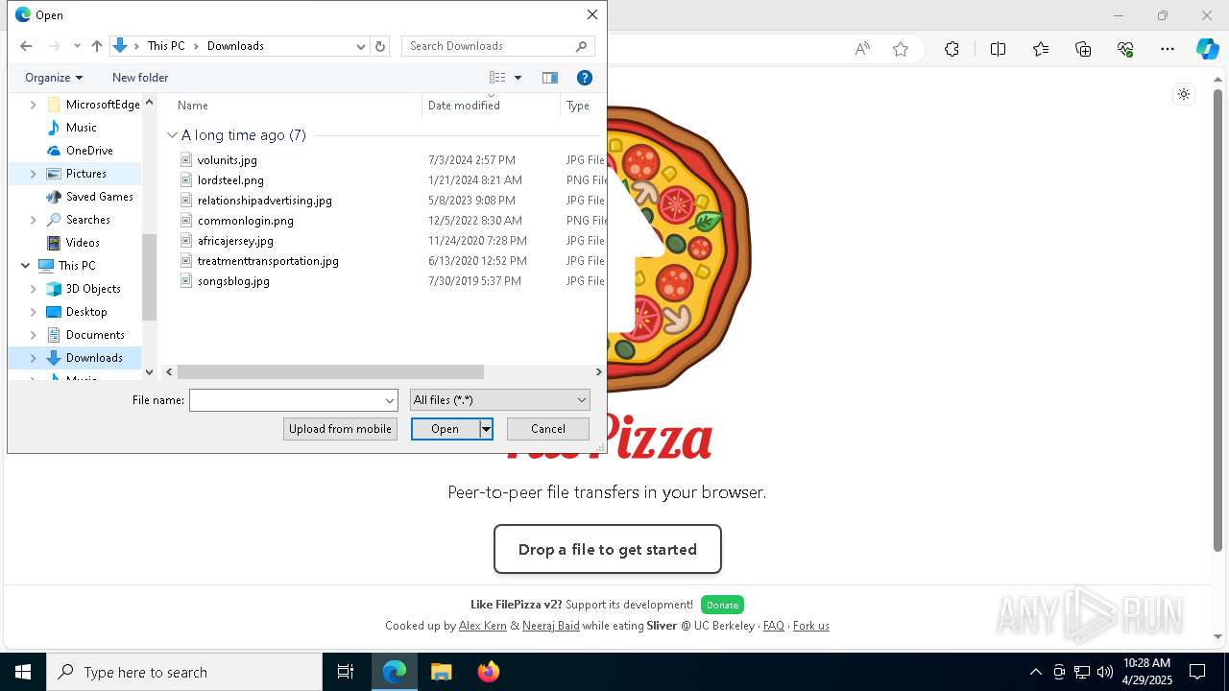Open Edge Split screen icon
The image size is (1229, 691).
[x=998, y=49]
